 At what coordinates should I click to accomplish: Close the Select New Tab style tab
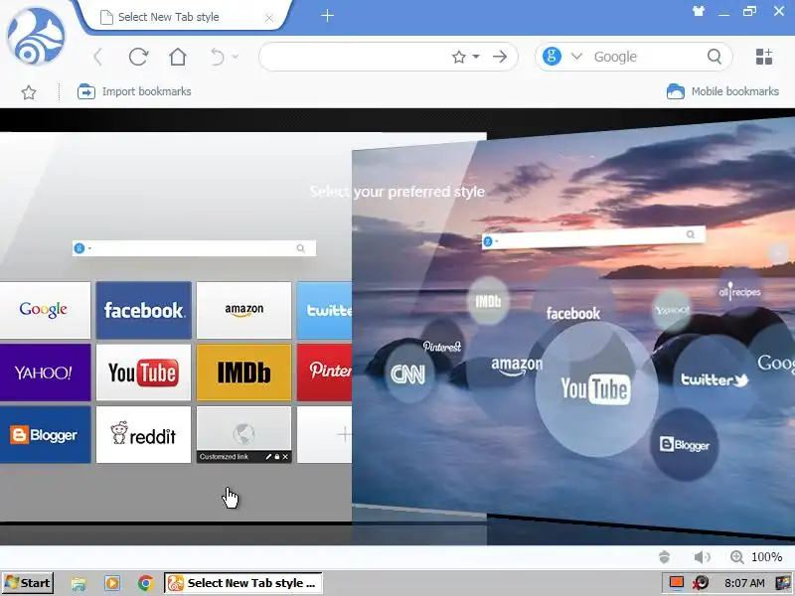tap(269, 18)
